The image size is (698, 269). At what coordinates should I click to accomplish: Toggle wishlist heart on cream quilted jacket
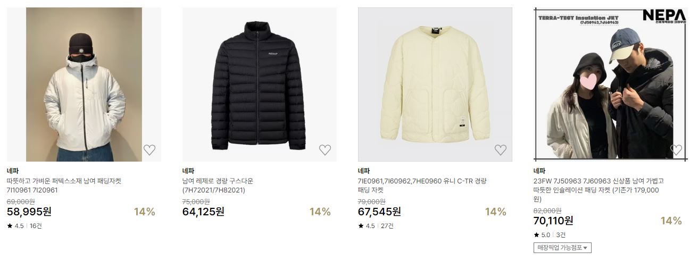(x=501, y=150)
